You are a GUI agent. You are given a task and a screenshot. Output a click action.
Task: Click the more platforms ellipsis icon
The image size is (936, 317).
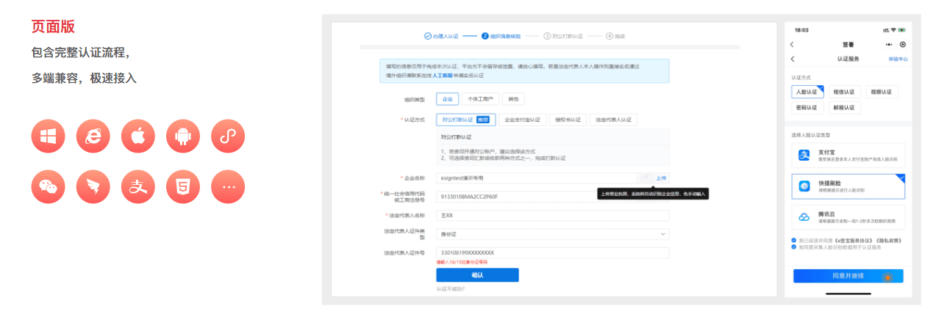pyautogui.click(x=228, y=187)
